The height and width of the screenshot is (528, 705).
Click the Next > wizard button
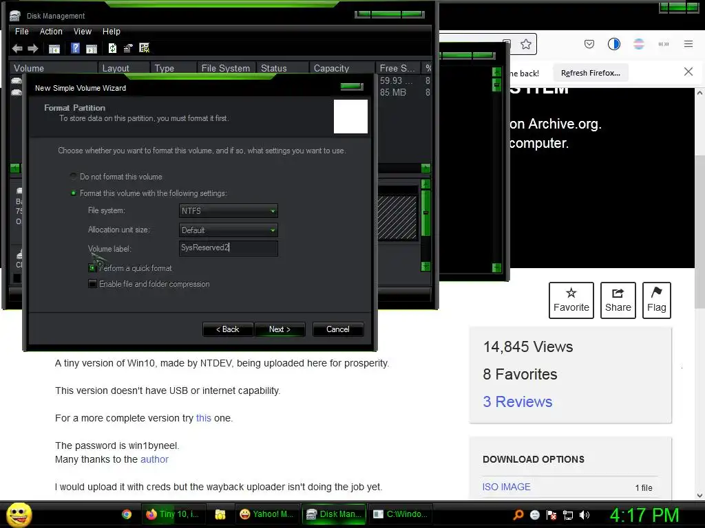(280, 329)
